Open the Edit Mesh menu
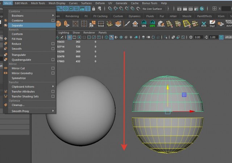This screenshot has width=232, height=163. [x=21, y=3]
